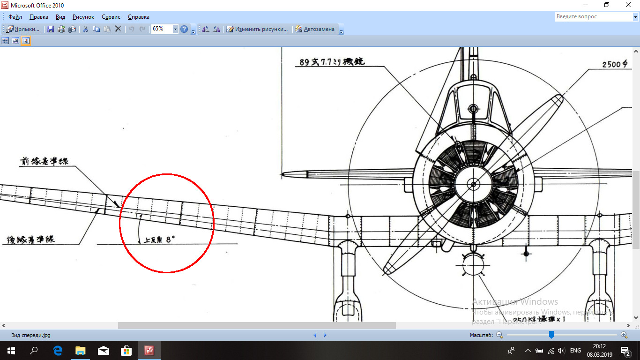Click Picture Manager taskbar button

149,350
